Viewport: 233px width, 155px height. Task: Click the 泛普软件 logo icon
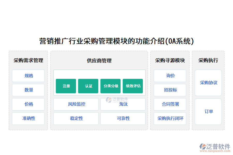coord(202,146)
